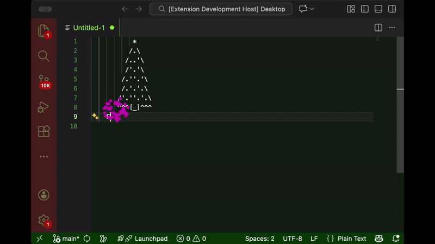The width and height of the screenshot is (435, 244).
Task: Click the window control pill in the title bar
Action: (45, 9)
